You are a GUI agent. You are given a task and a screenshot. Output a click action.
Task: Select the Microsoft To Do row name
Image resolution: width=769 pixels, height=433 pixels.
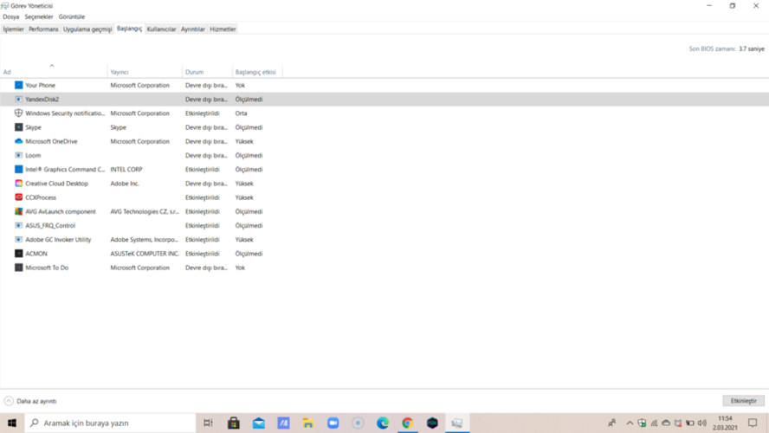(47, 268)
